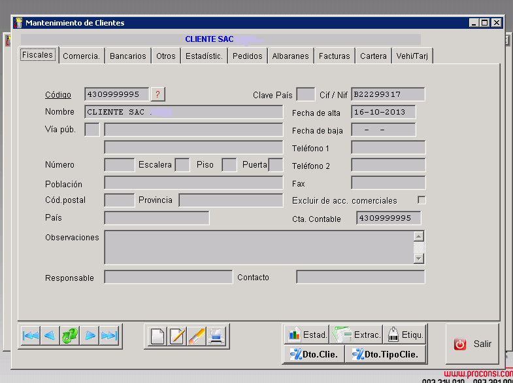The width and height of the screenshot is (513, 383).
Task: Click the Fecha de baja field
Action: tap(384, 130)
